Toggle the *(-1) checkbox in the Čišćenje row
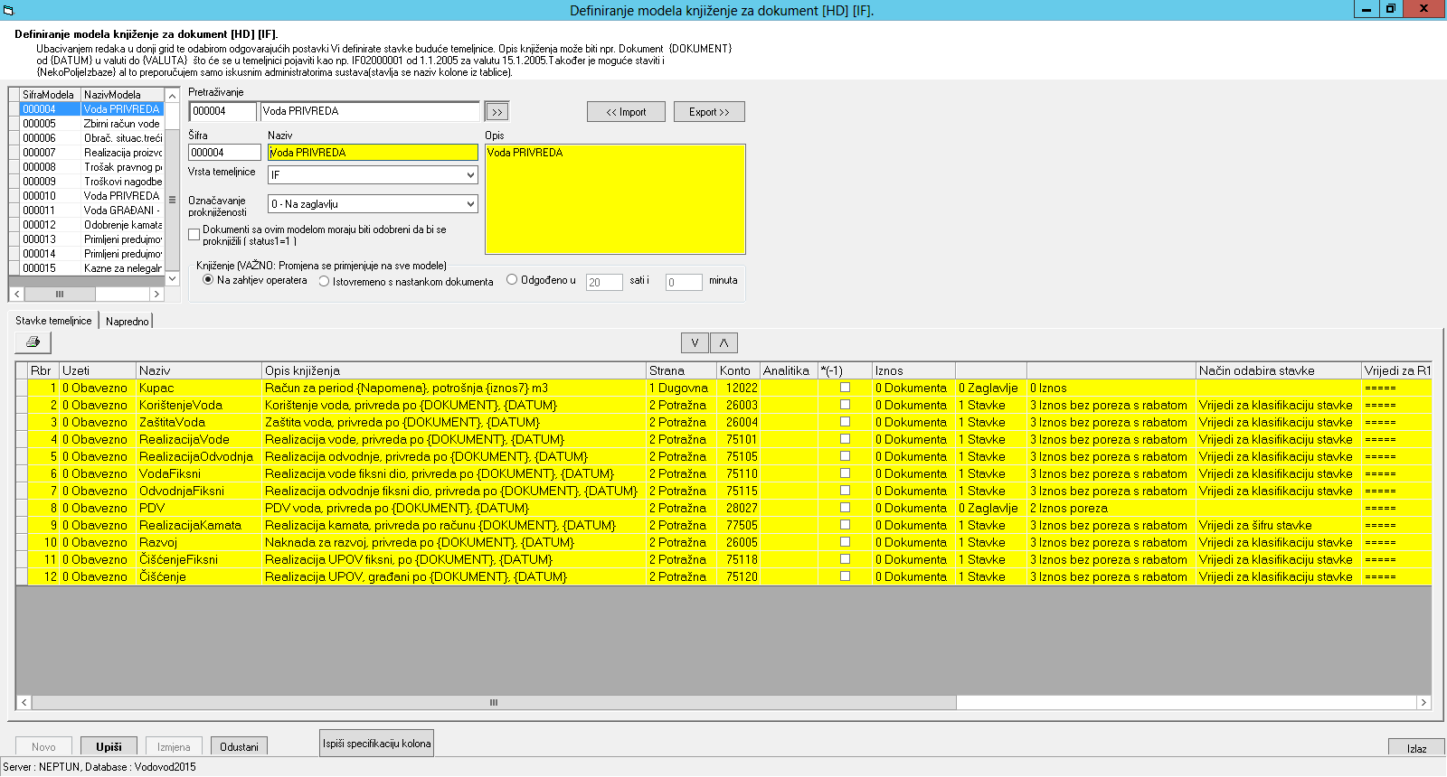This screenshot has width=1447, height=777. pos(846,576)
